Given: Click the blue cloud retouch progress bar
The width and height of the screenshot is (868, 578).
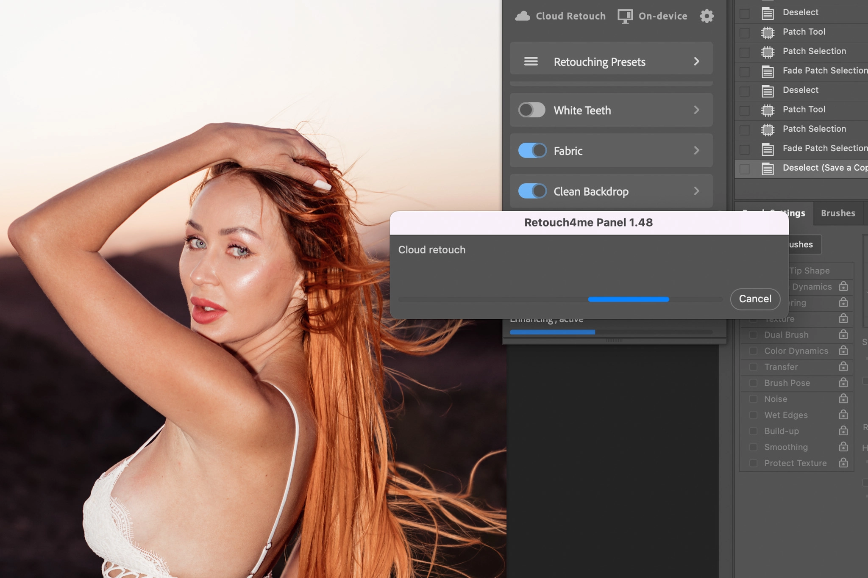Looking at the screenshot, I should 628,299.
